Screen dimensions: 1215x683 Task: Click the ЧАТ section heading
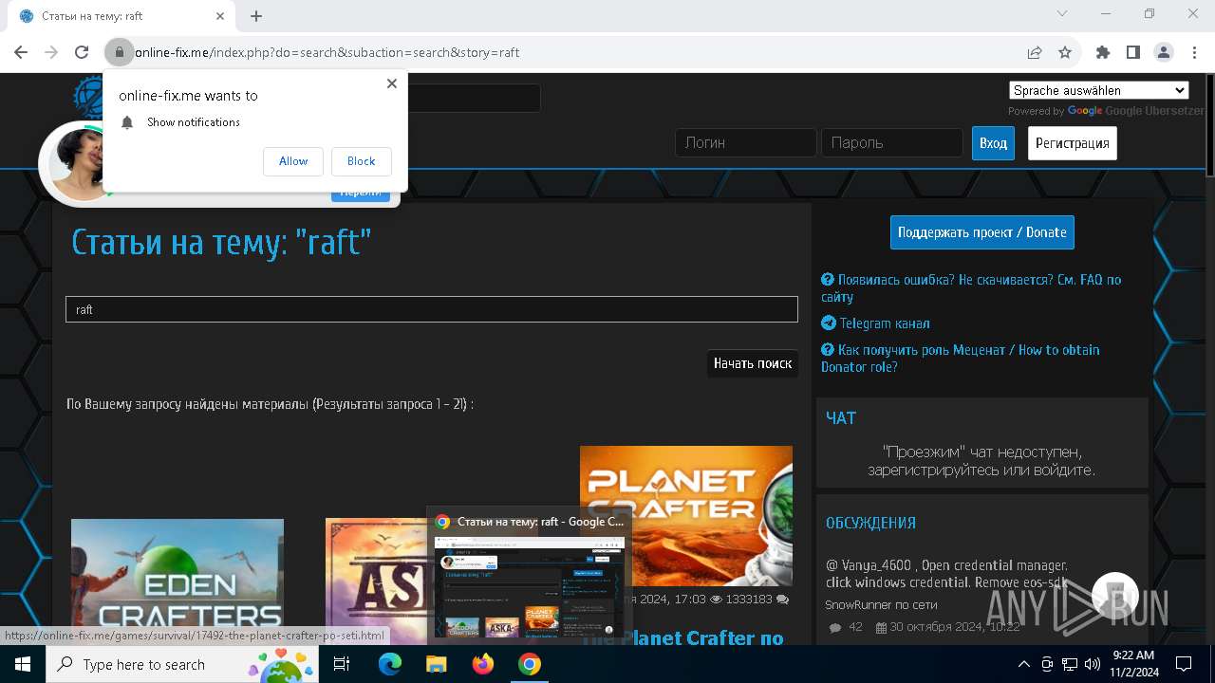pos(841,418)
